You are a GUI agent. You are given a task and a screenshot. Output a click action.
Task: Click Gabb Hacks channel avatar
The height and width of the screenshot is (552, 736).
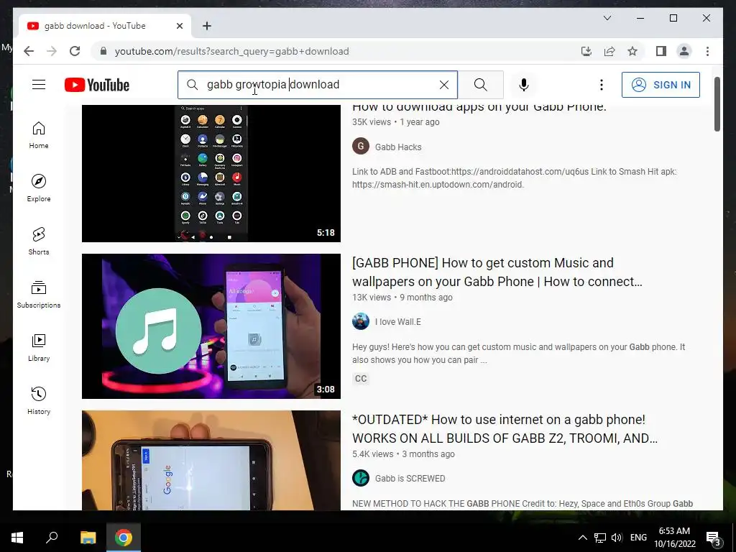pos(361,147)
